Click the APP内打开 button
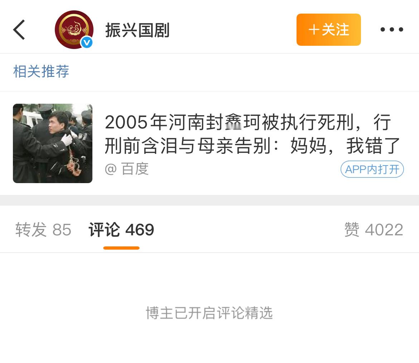 [x=372, y=169]
